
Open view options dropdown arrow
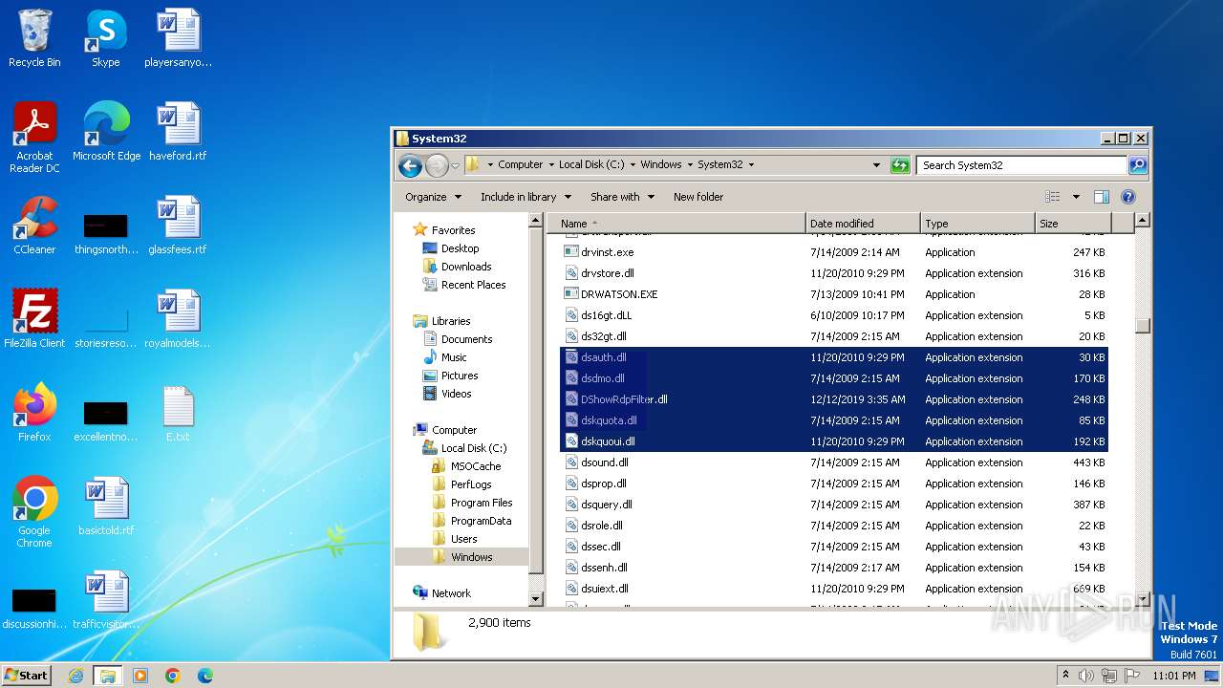(1076, 197)
